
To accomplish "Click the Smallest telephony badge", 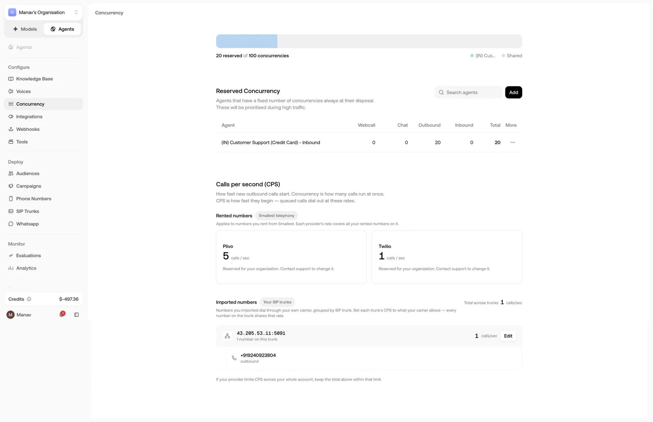I will pos(276,216).
